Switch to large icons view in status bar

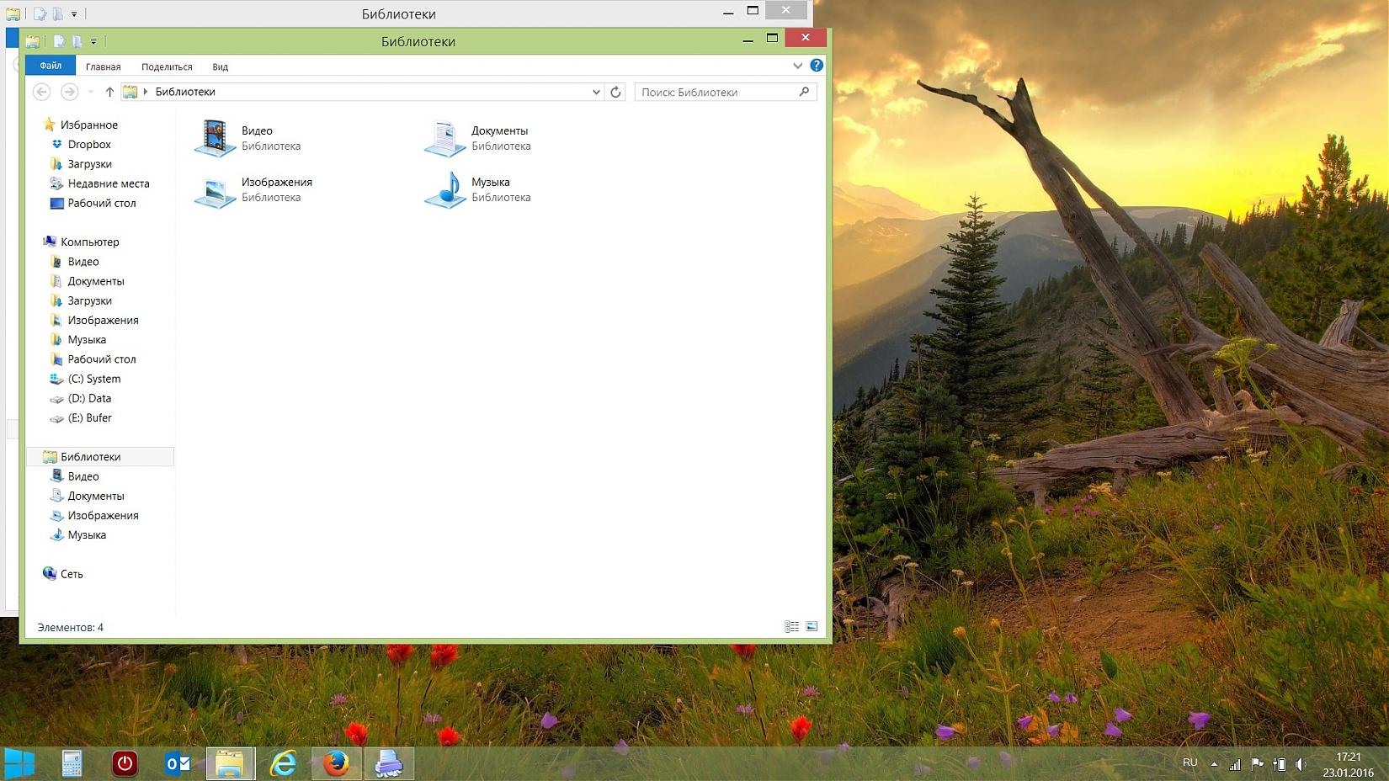click(x=812, y=627)
